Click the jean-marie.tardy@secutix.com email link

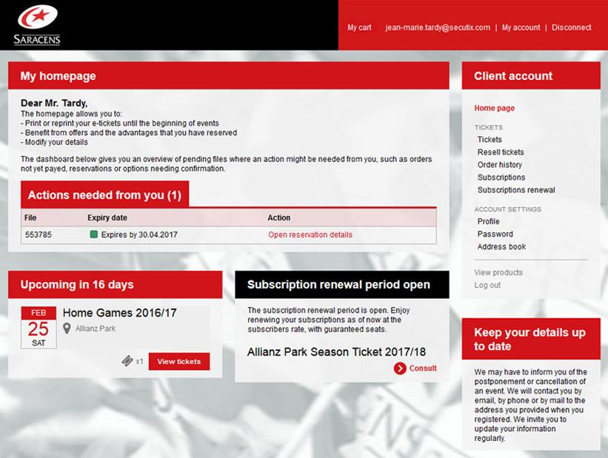click(438, 27)
